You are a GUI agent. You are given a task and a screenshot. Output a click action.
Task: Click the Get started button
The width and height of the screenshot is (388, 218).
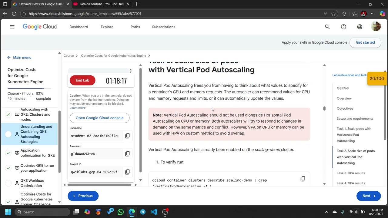tap(365, 42)
